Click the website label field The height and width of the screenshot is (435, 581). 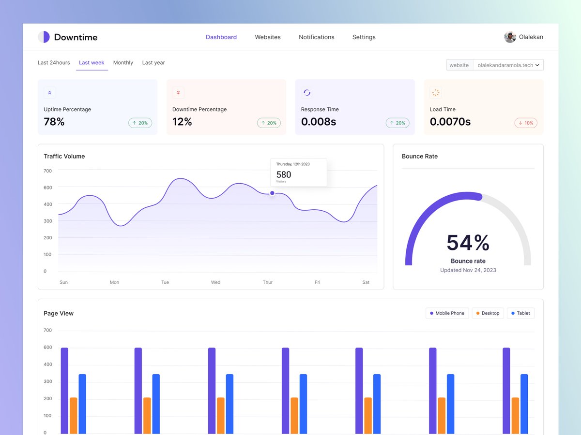459,65
